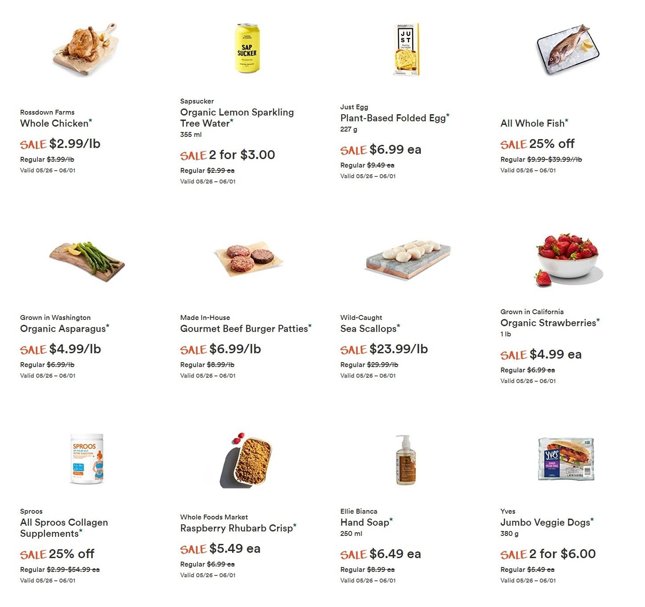Click the Ellie Bianca soap bottle image
This screenshot has height=607, width=645.
click(x=406, y=460)
